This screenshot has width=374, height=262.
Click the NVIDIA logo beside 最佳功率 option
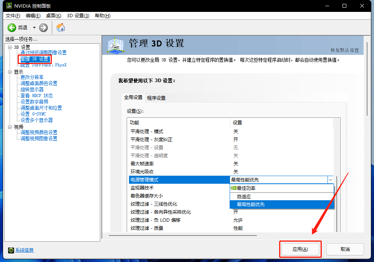pos(233,188)
